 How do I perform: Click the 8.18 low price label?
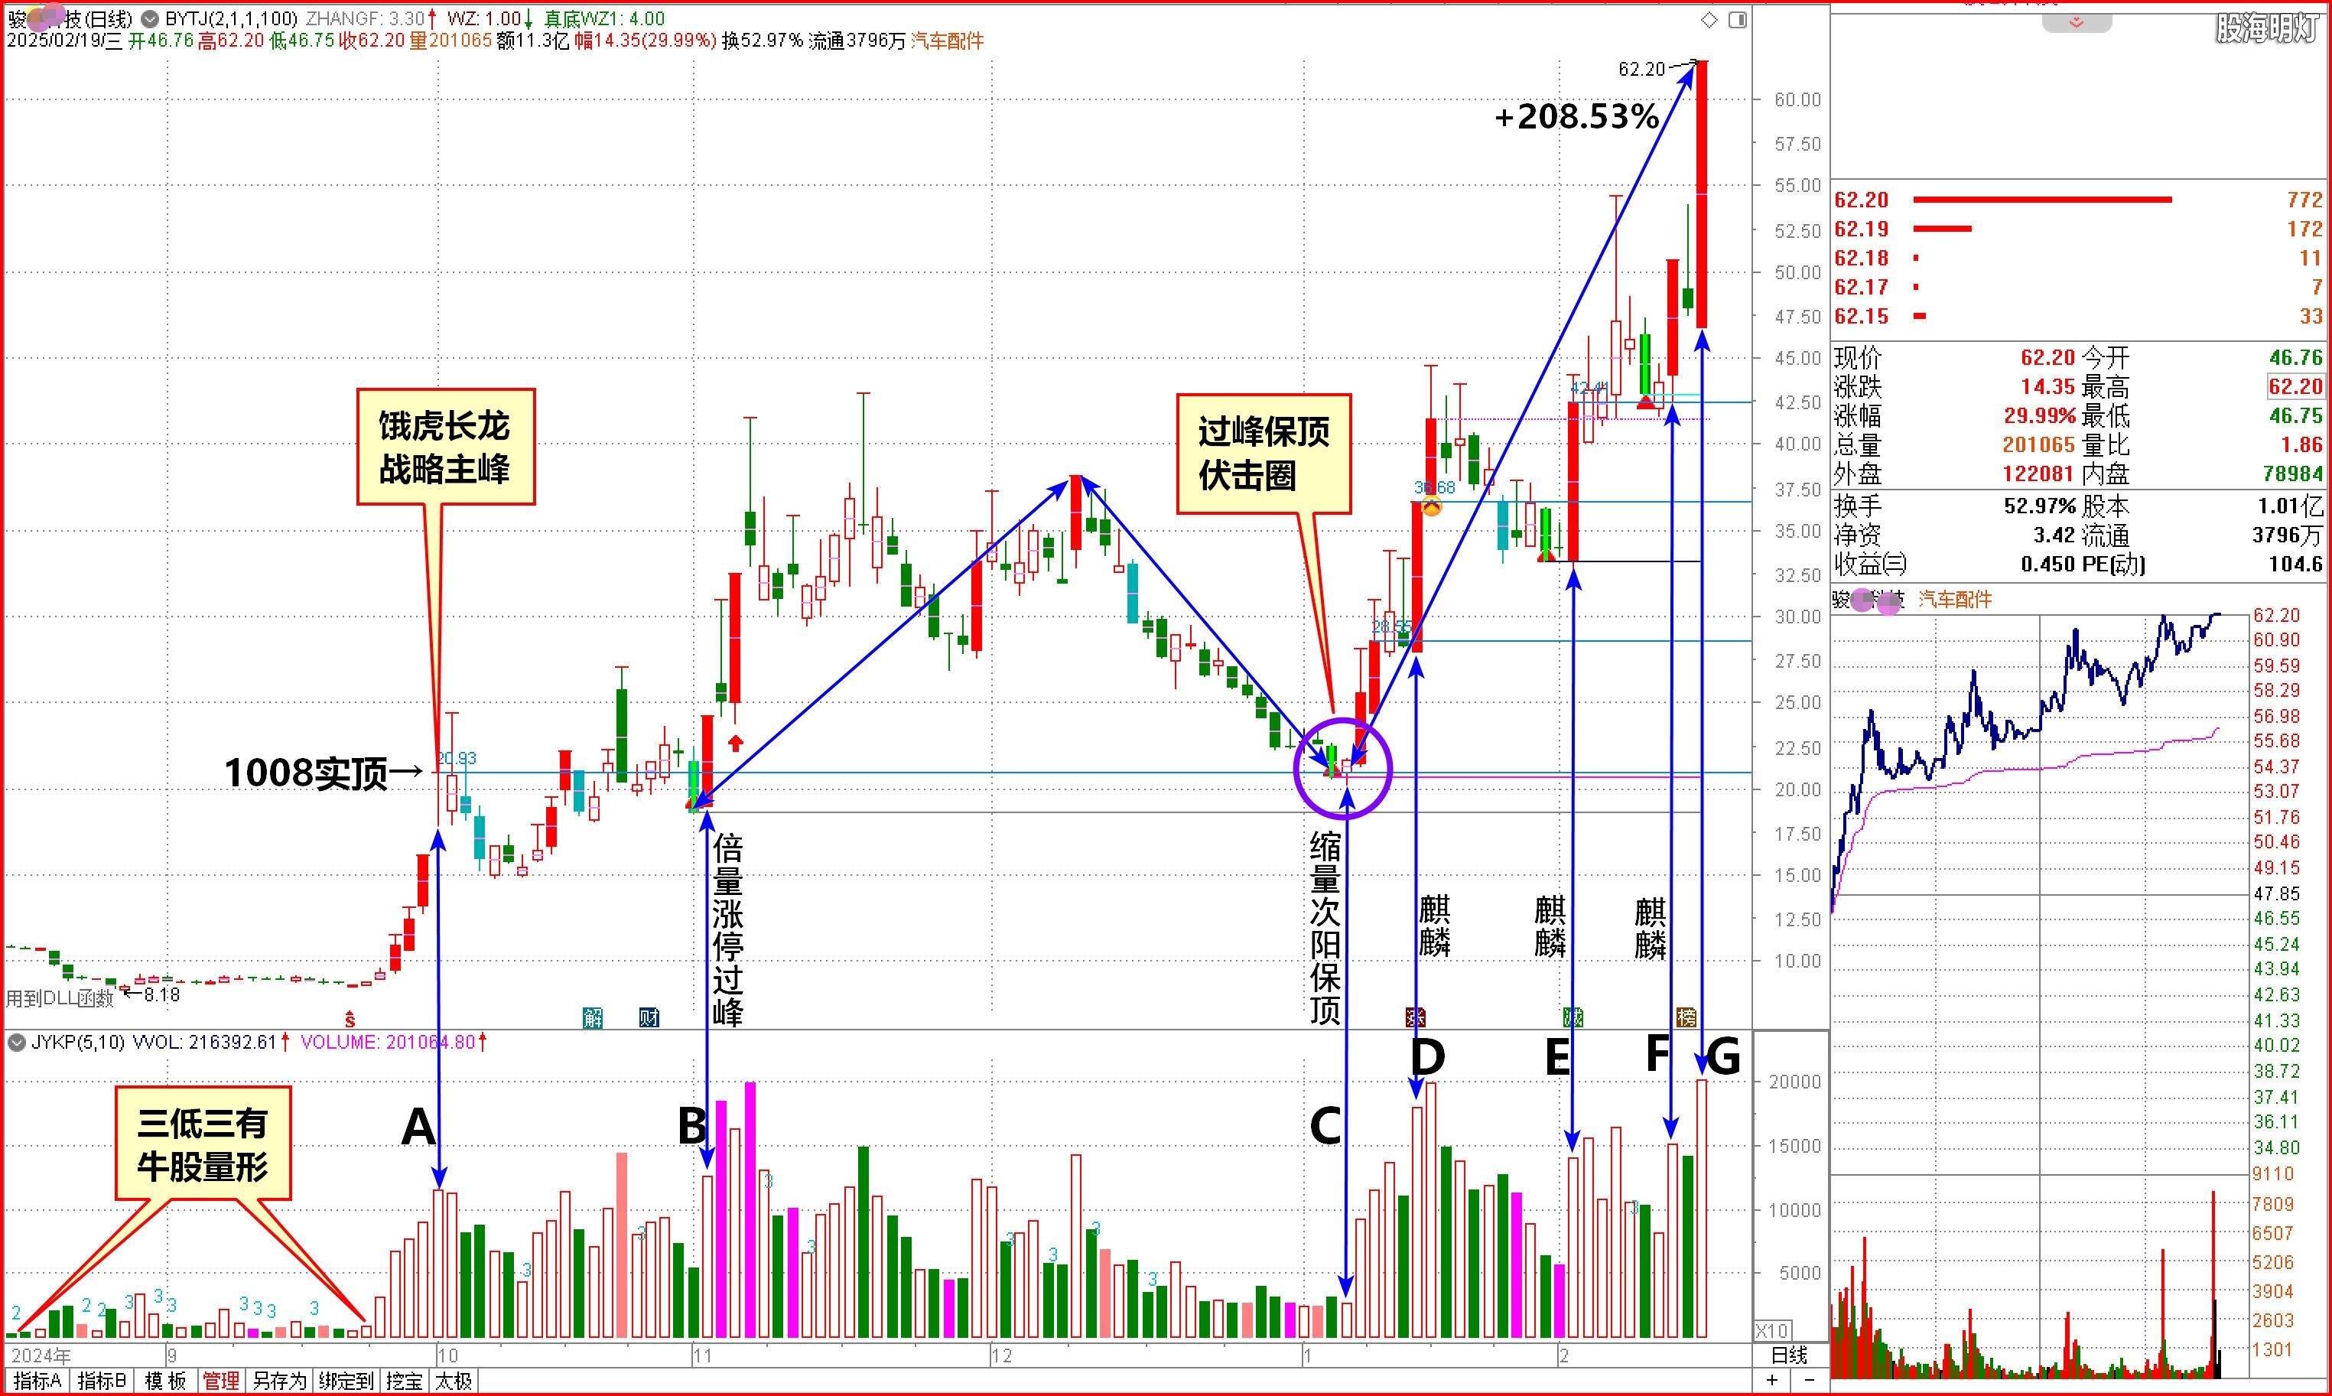click(x=161, y=994)
